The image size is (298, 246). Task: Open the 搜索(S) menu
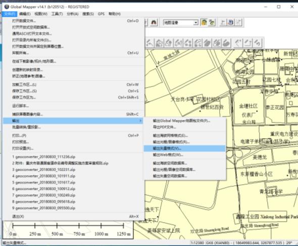coord(88,14)
